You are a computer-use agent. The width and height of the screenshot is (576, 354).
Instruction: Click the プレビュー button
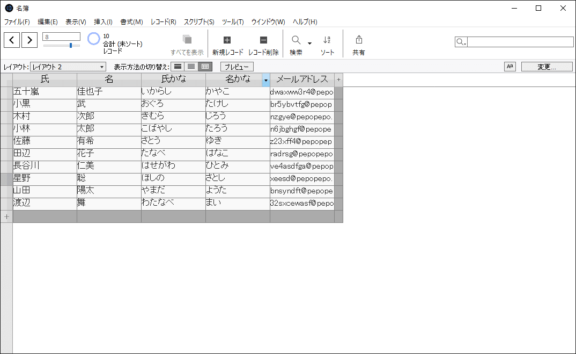(237, 66)
